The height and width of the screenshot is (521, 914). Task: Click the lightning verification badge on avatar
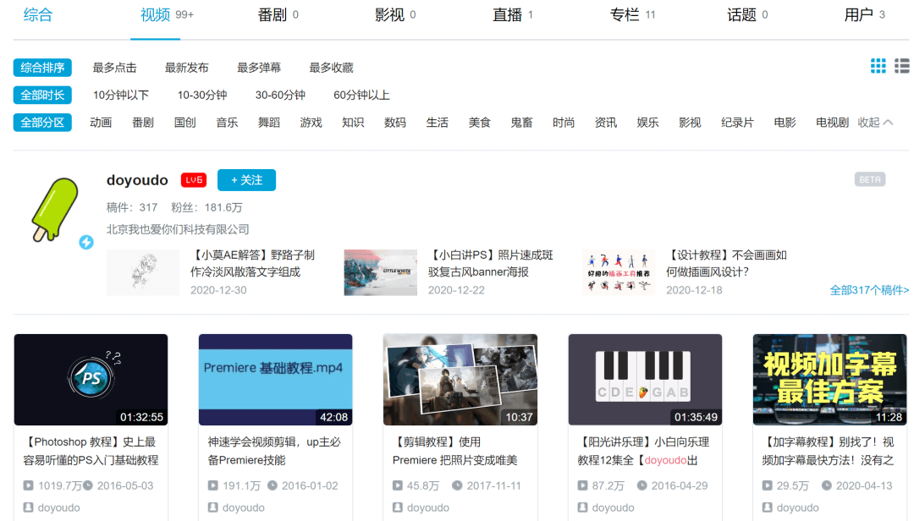[86, 243]
